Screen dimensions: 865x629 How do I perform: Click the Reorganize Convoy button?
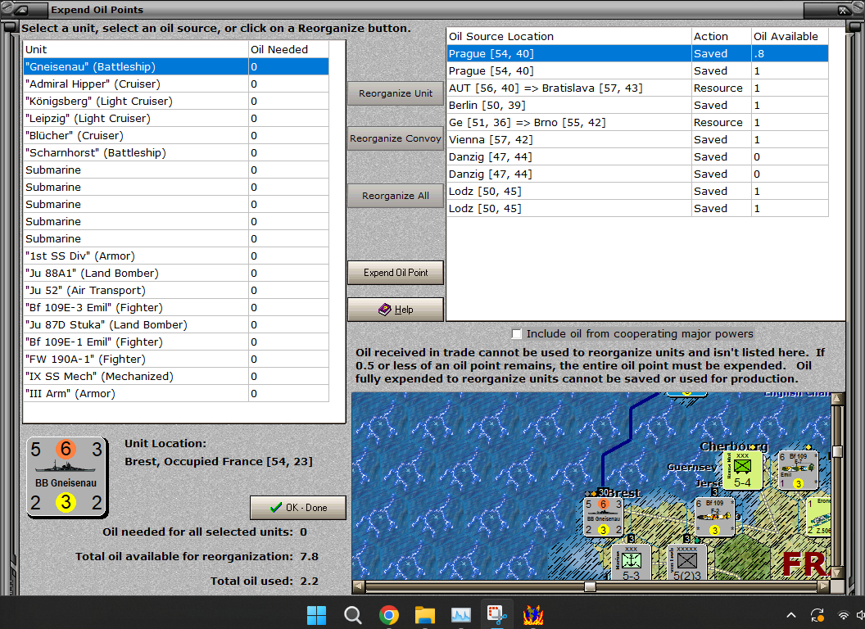[396, 138]
